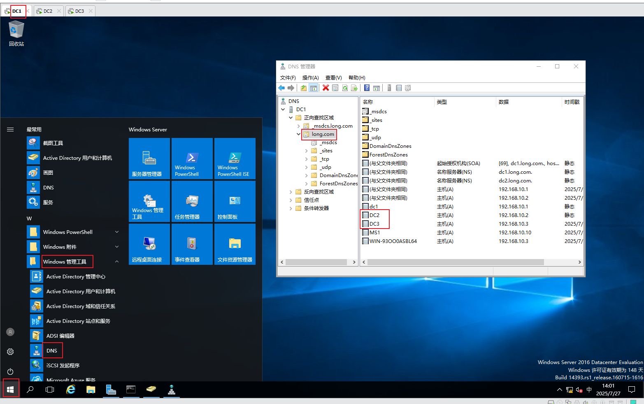This screenshot has height=404, width=644.
Task: Open taskbar search magnifier
Action: 30,389
